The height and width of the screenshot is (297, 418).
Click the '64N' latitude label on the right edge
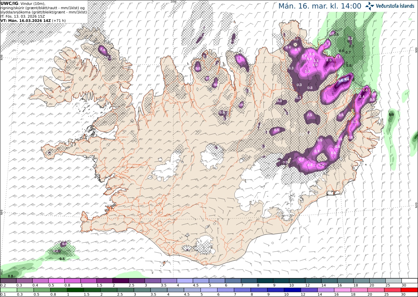coord(416,205)
